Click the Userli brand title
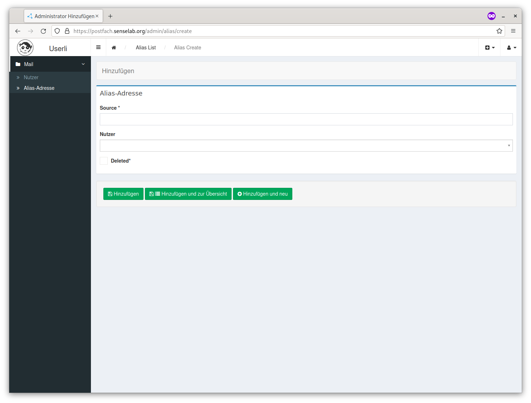This screenshot has width=531, height=403. pyautogui.click(x=58, y=49)
